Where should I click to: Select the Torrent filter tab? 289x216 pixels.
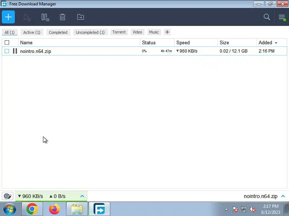[119, 32]
